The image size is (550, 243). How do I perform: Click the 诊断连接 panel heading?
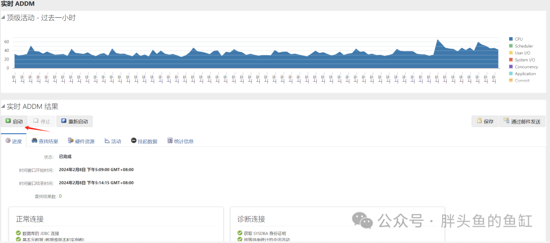[x=251, y=219]
